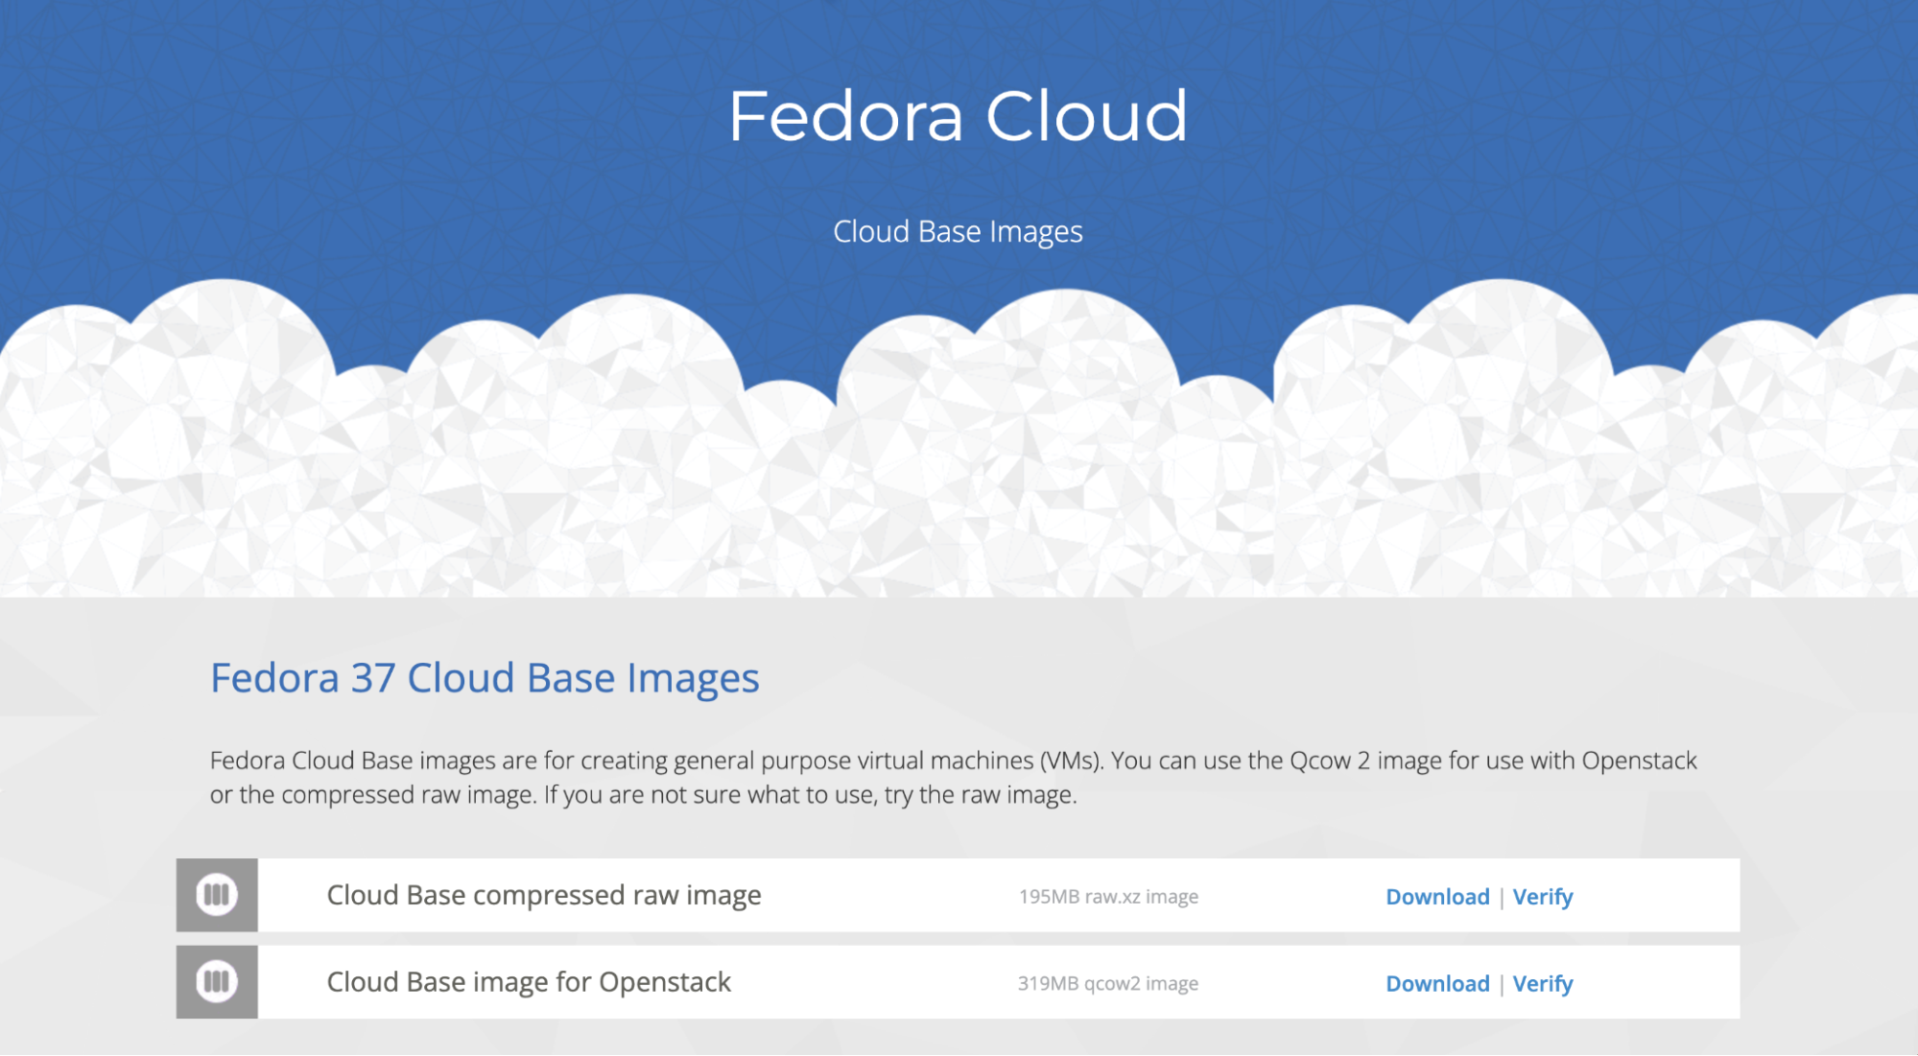Click the separator bar in the Openstack row
Screen dimensions: 1918x1056
(x=1502, y=985)
